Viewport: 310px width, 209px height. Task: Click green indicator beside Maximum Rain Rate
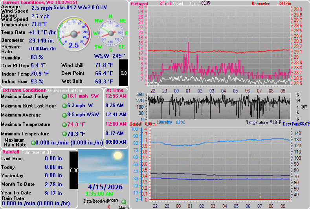[33, 143]
